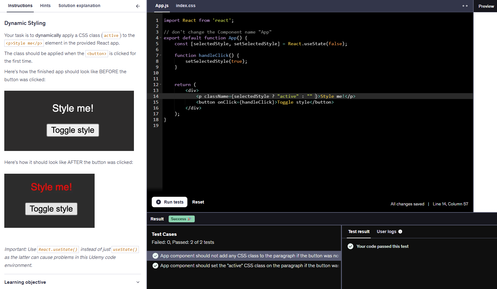
Task: Click the passed-test checkmark icon in Test result
Action: (350, 246)
